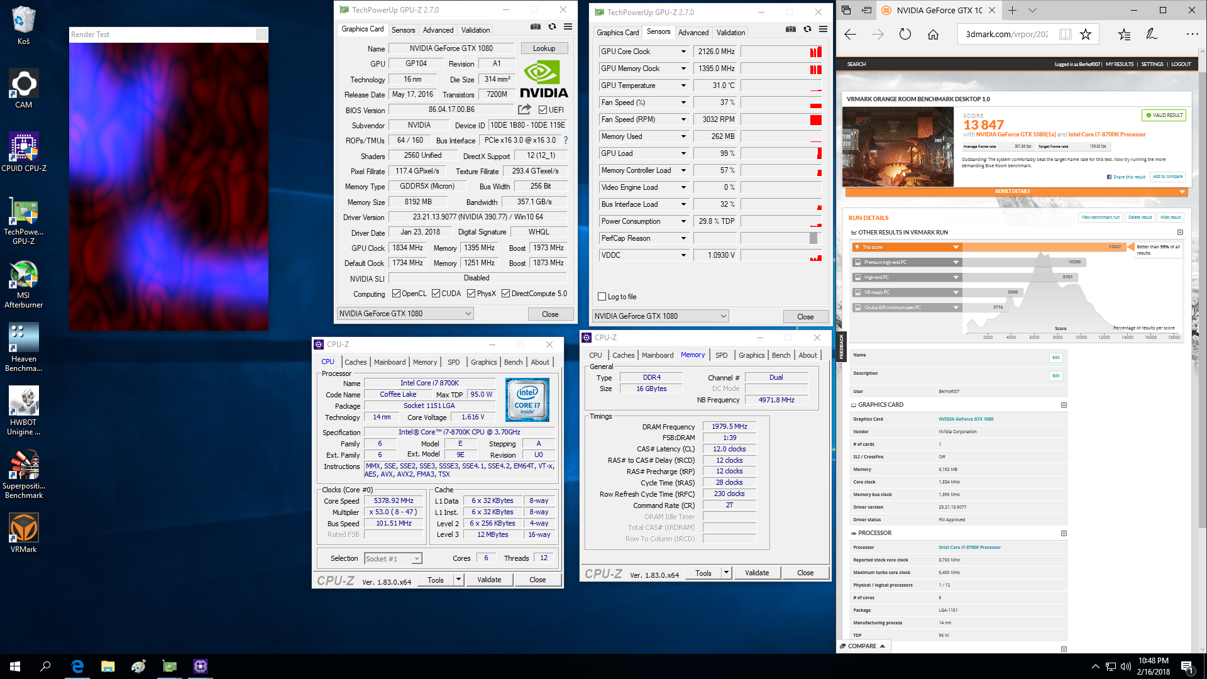This screenshot has height=679, width=1207.
Task: Open the Graphics tab in CPU-Z Memory window
Action: (751, 355)
